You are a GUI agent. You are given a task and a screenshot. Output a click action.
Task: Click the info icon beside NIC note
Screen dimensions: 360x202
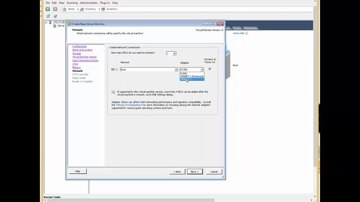point(113,92)
